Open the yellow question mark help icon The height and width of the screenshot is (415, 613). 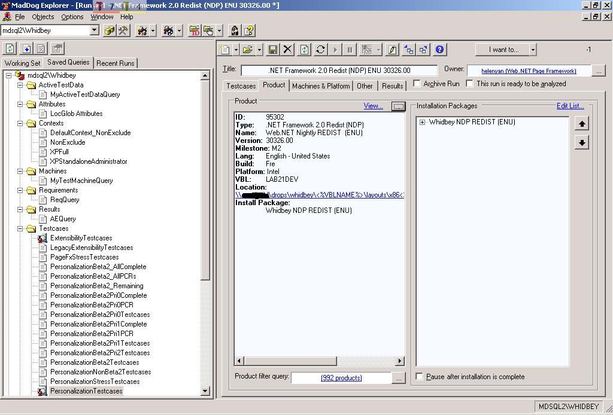[x=249, y=30]
